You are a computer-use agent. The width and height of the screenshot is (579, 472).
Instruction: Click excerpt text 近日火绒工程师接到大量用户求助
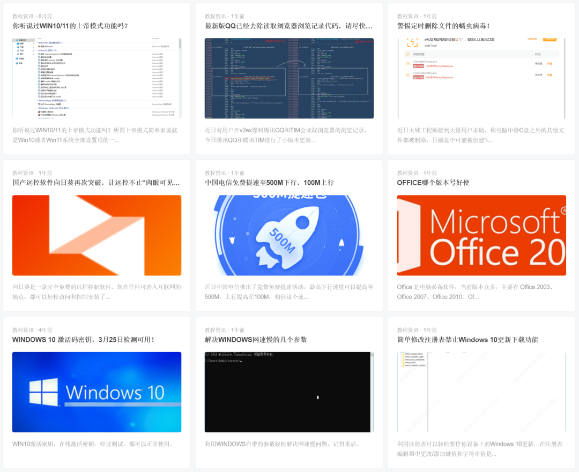(480, 135)
